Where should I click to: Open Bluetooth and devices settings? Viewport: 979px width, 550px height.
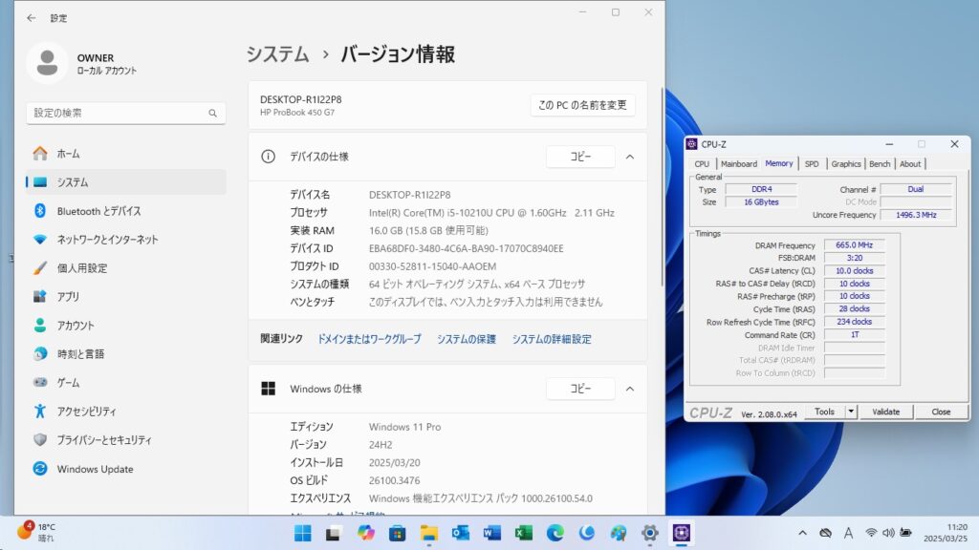click(x=98, y=211)
